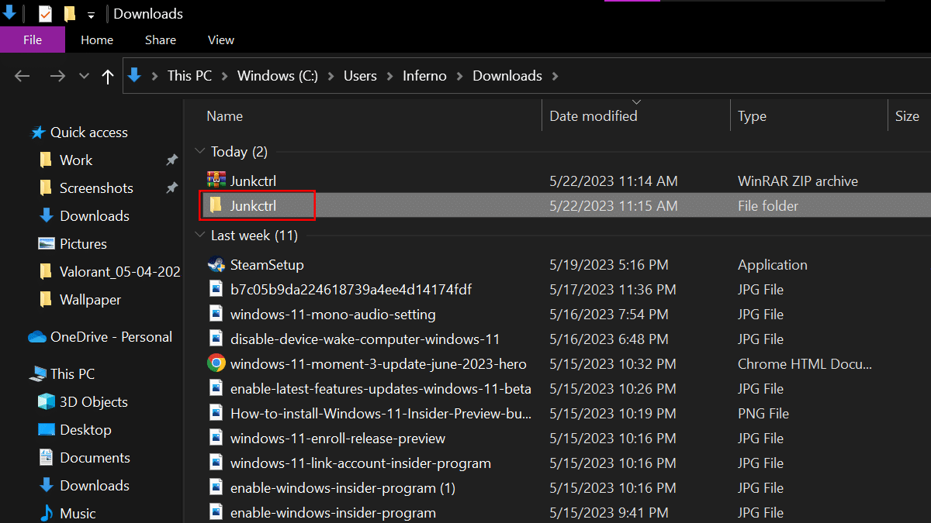Screen dimensions: 931x523
Task: Select the SteamSetup application icon
Action: pos(216,265)
